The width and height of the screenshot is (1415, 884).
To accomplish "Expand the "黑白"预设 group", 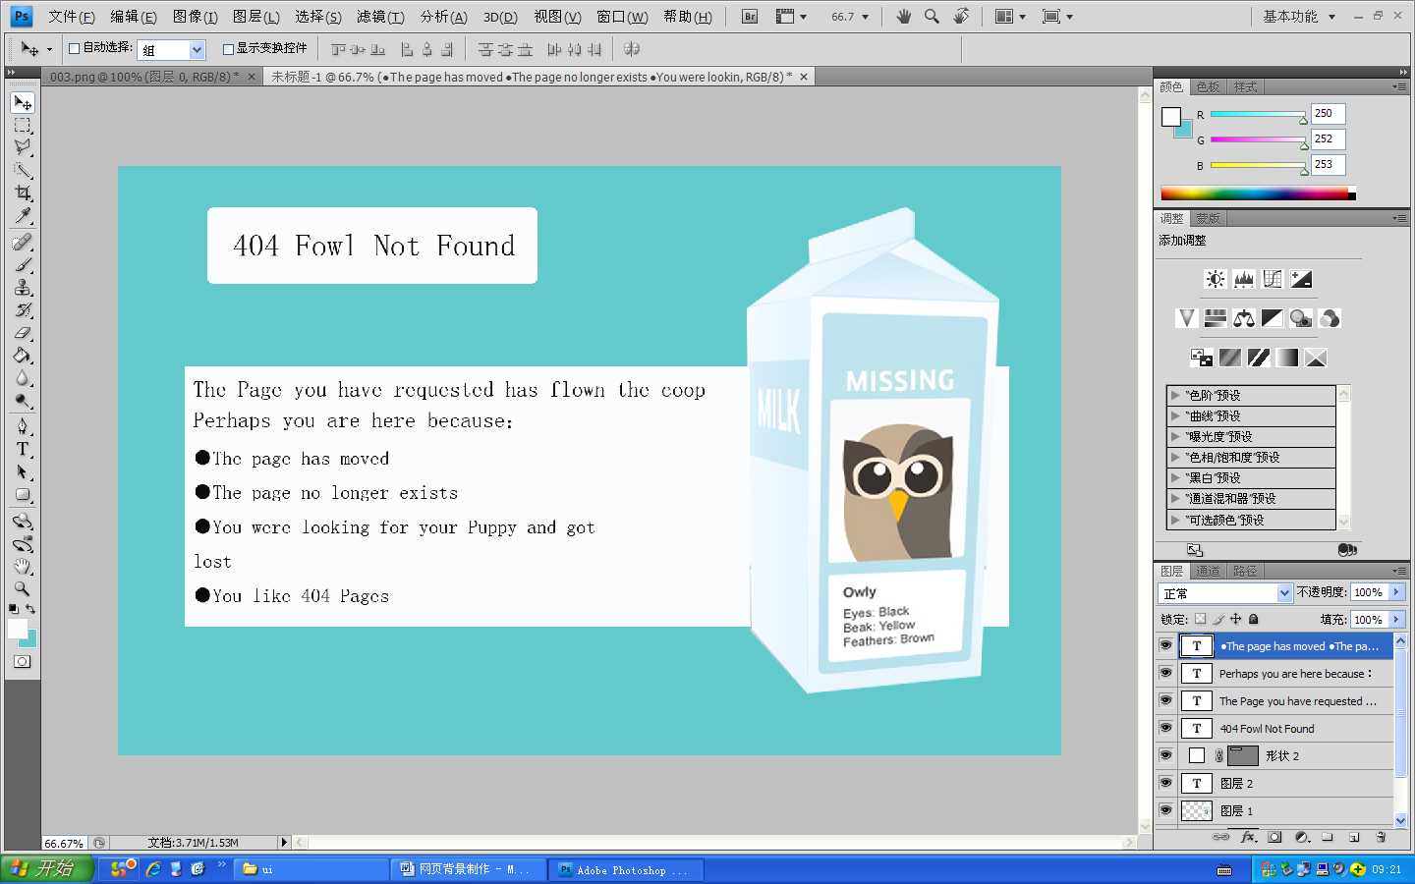I will click(x=1175, y=477).
